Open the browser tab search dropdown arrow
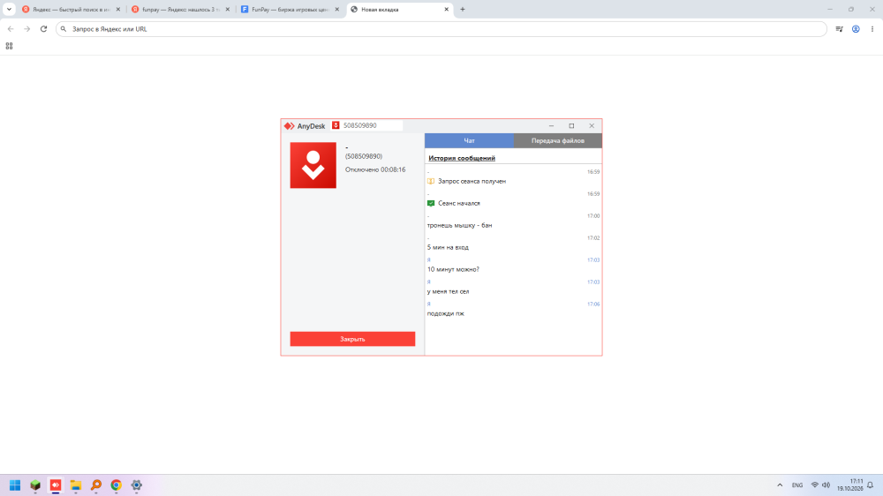The height and width of the screenshot is (496, 883). 9,10
